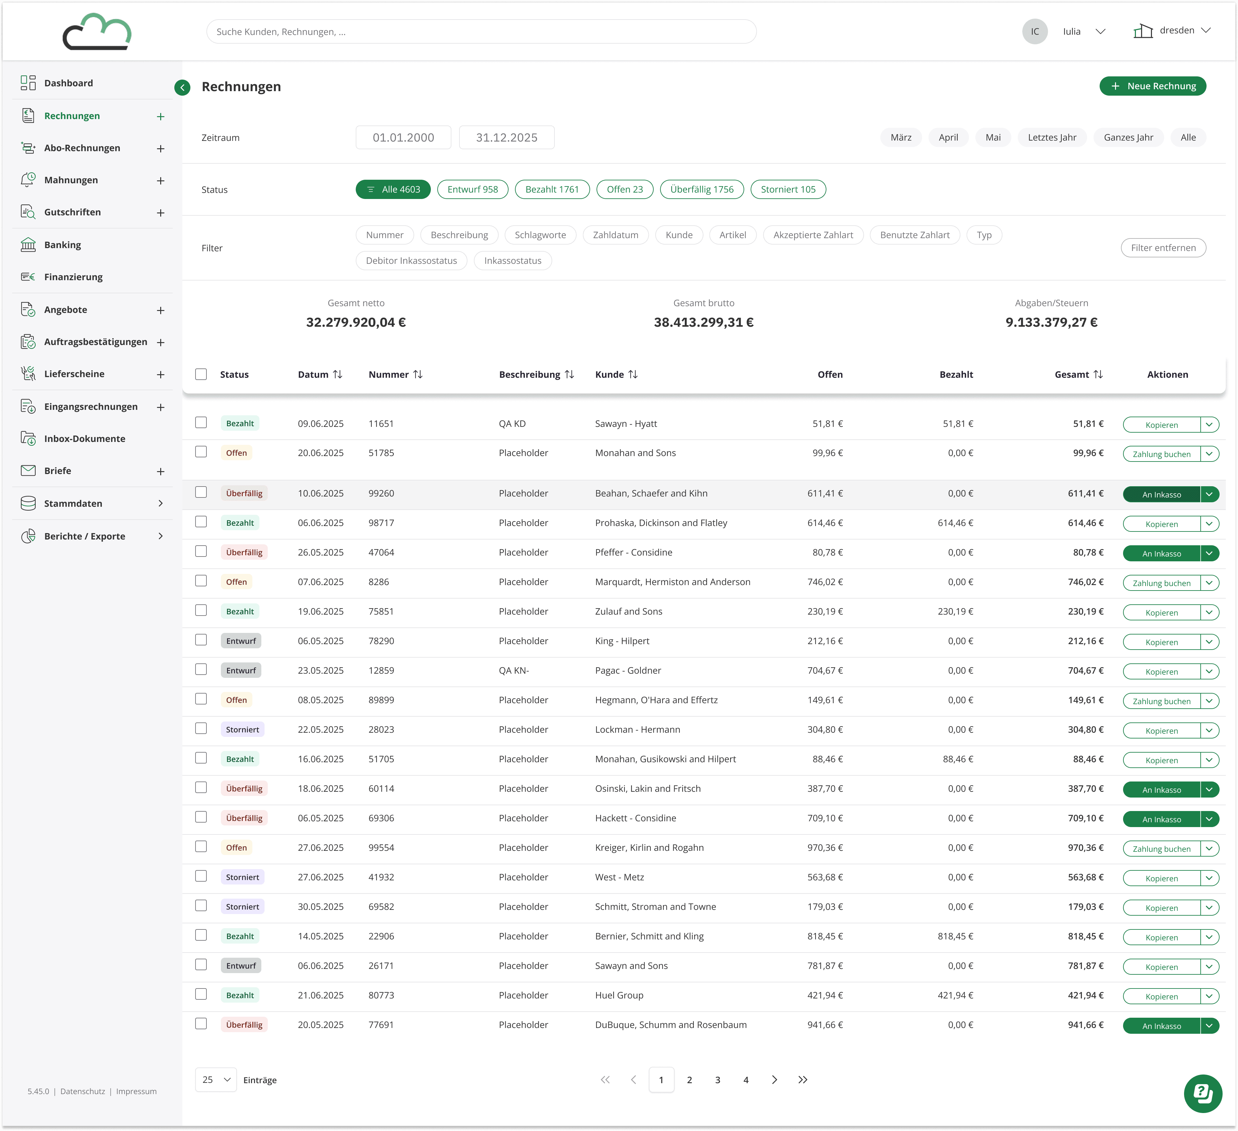Click the Dashboard sidebar icon
The image size is (1238, 1131).
[x=28, y=83]
